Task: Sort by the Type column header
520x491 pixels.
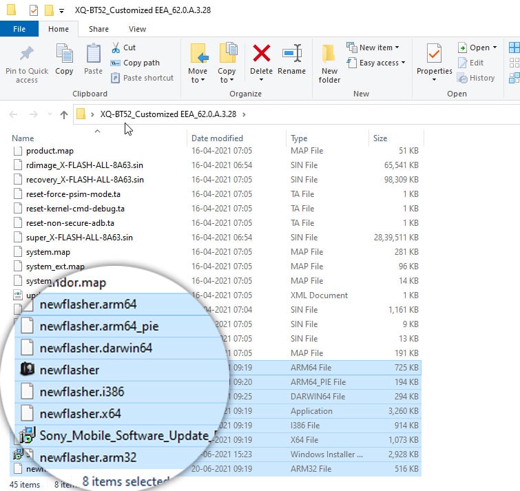Action: pyautogui.click(x=299, y=138)
